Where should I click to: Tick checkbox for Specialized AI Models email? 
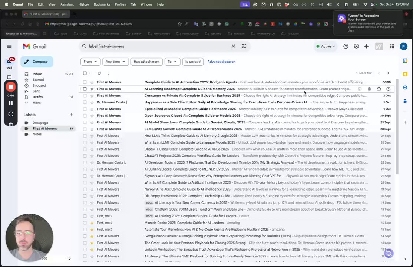point(85,109)
